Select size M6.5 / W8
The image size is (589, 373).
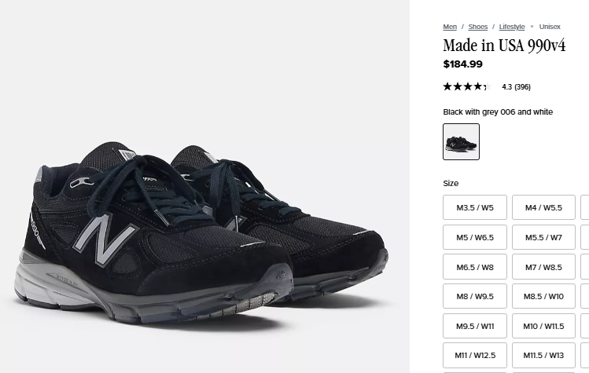(475, 267)
